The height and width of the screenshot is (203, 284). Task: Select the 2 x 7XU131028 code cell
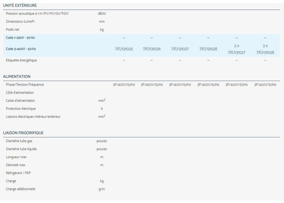point(265,49)
